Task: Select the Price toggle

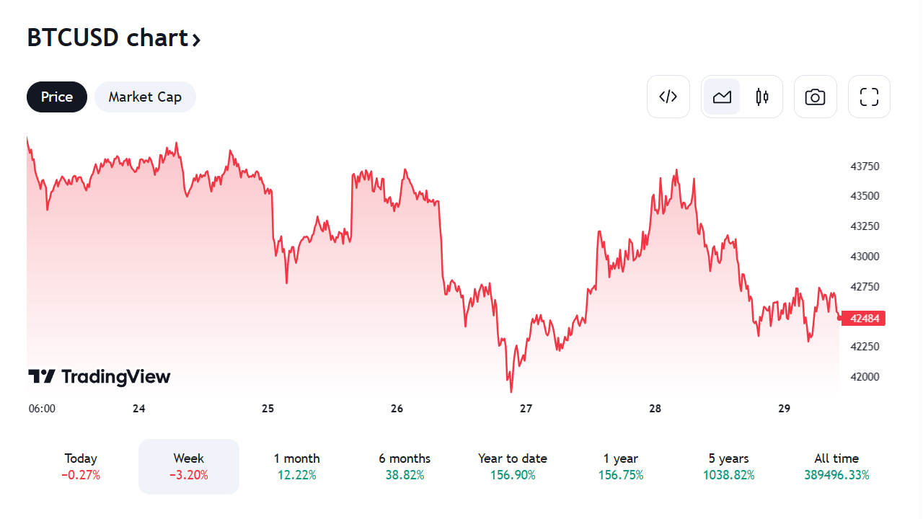Action: 57,97
